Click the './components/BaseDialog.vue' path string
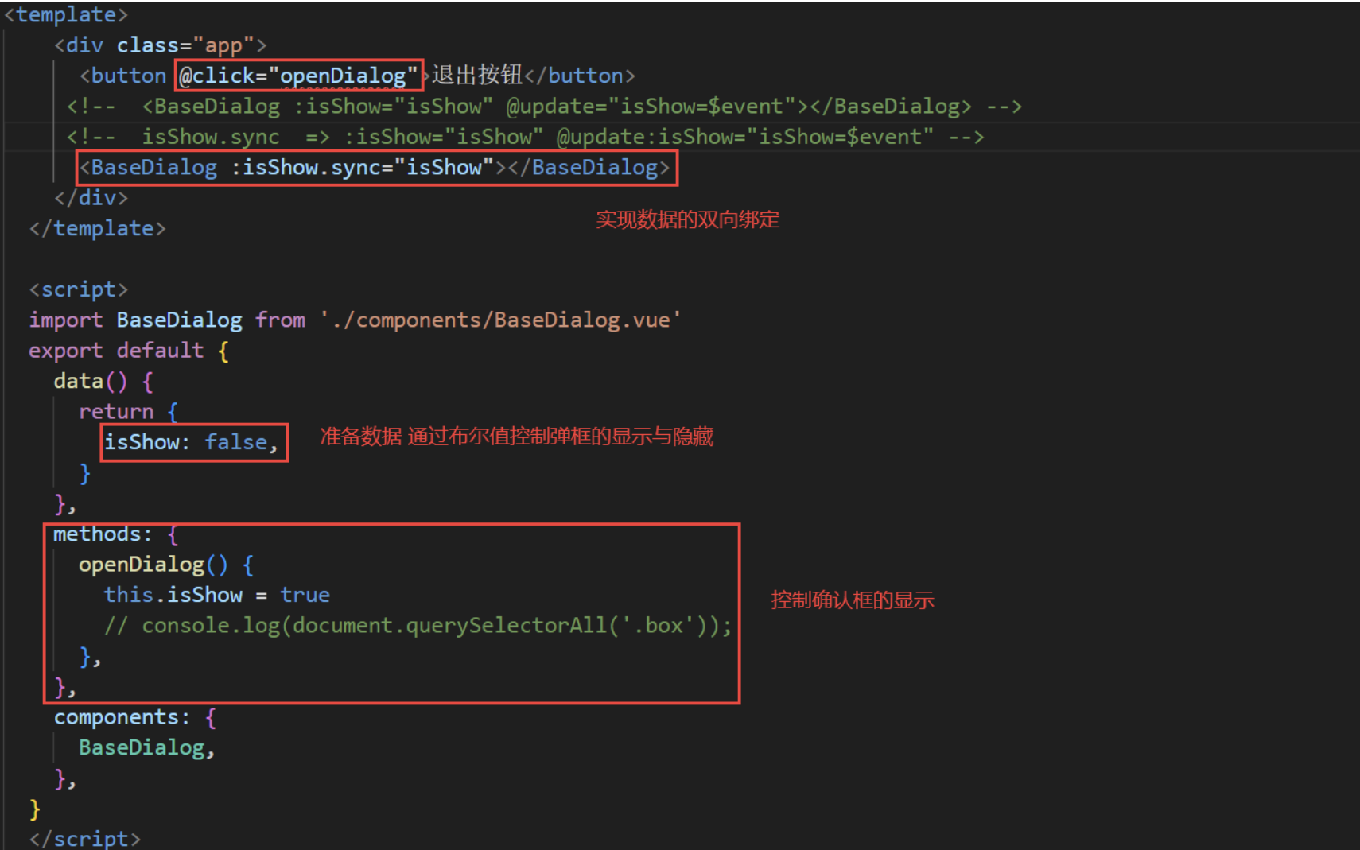The height and width of the screenshot is (850, 1360). coord(500,320)
